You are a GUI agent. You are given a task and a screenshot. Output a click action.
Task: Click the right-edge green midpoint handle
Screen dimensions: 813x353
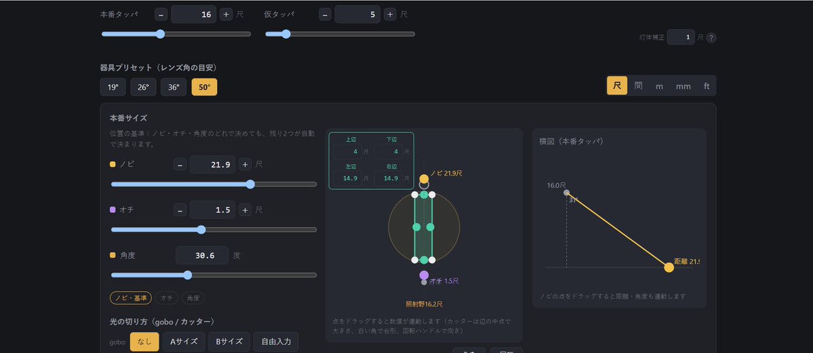431,227
